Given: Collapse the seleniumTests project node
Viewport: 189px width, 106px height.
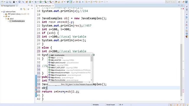Looking at the screenshot, I should [x=2, y=12].
